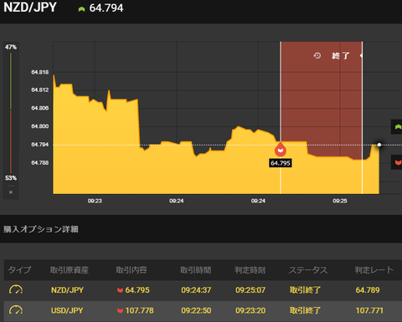Viewport: 402px width, 322px height.
Task: Click the 64.789 judgment rate cell
Action: 368,290
